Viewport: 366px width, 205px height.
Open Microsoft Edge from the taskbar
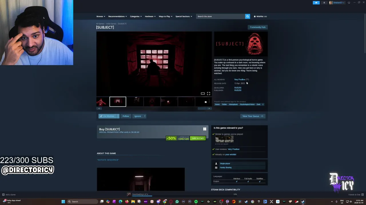click(120, 202)
